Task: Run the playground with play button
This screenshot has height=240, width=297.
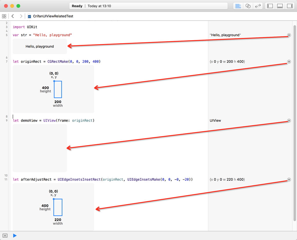Action: tap(15, 236)
